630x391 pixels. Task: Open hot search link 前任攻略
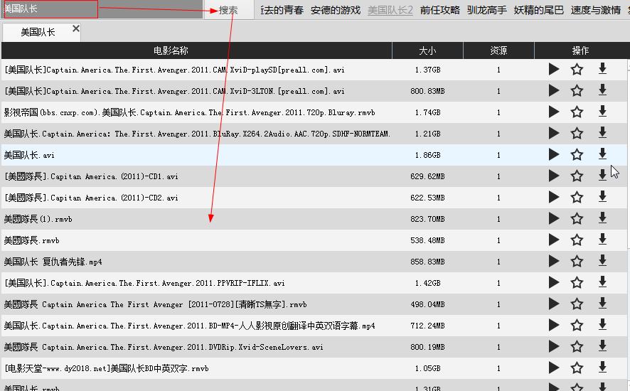440,10
